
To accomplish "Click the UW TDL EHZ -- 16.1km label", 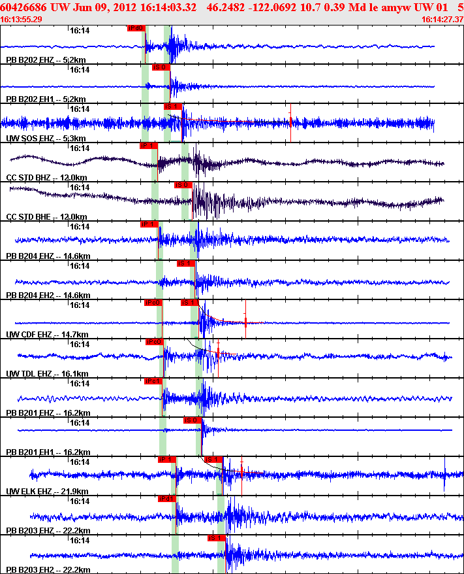I will click(47, 373).
